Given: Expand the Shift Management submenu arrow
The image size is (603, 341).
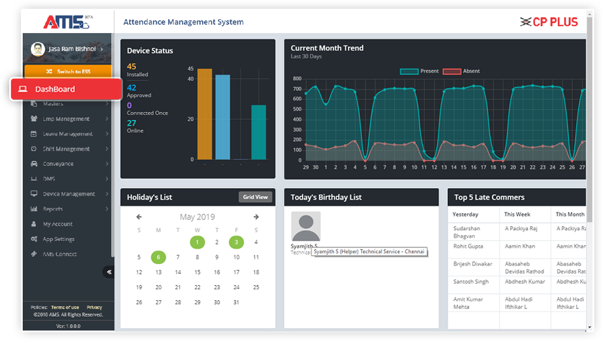Looking at the screenshot, I should (107, 149).
